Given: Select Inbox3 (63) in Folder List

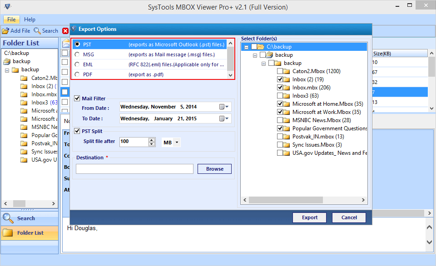Looking at the screenshot, I should 45,103.
